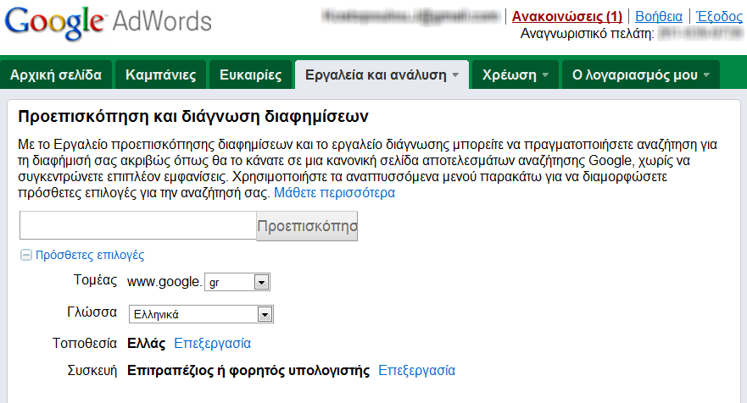Collapse the Πρόσθετες επιλογές minus icon
This screenshot has height=403, width=747.
coord(25,255)
